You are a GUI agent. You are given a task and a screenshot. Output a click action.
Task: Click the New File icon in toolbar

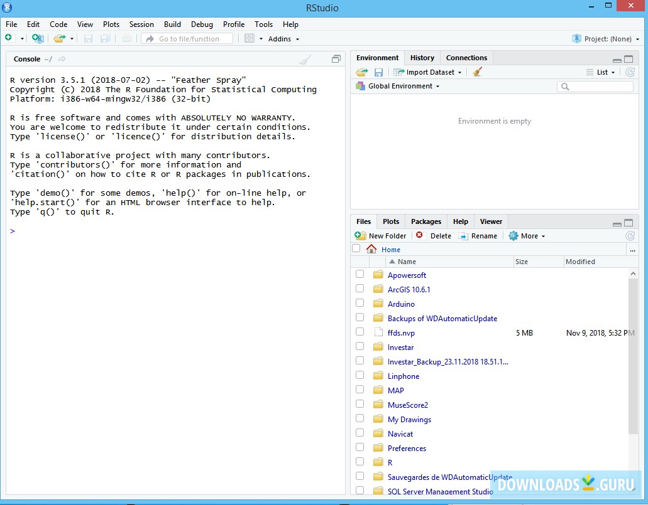tap(9, 38)
